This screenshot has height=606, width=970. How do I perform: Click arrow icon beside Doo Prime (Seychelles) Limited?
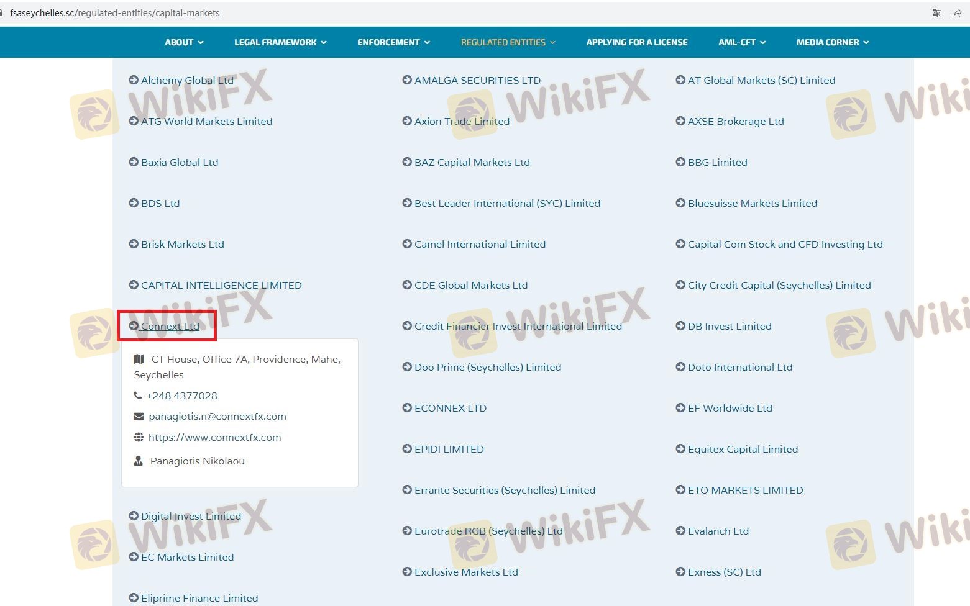[x=407, y=367]
